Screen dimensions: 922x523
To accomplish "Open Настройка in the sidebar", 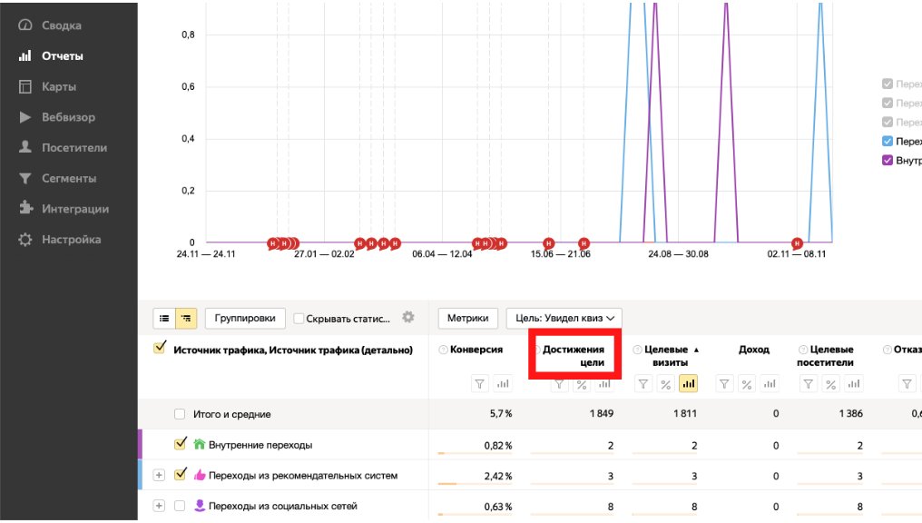I will click(x=71, y=240).
